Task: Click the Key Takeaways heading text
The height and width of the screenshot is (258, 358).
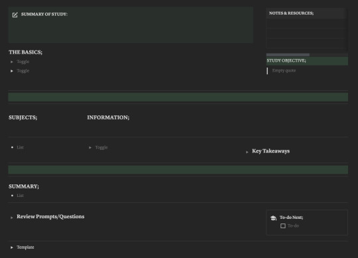Action: click(x=270, y=151)
